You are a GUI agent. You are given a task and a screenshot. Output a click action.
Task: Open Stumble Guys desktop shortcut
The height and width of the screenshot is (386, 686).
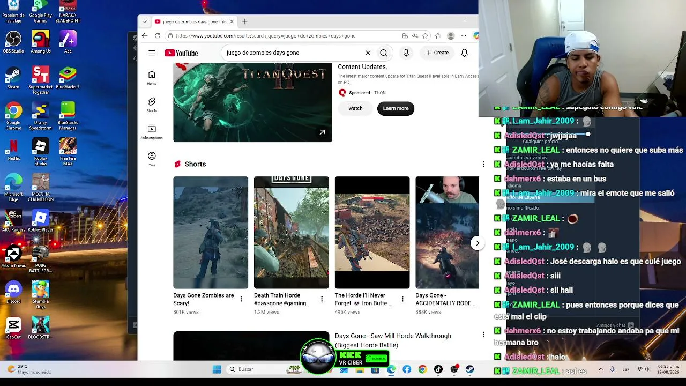tap(41, 295)
